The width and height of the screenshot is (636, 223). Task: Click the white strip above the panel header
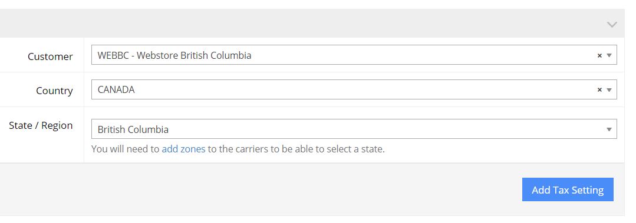(312, 4)
